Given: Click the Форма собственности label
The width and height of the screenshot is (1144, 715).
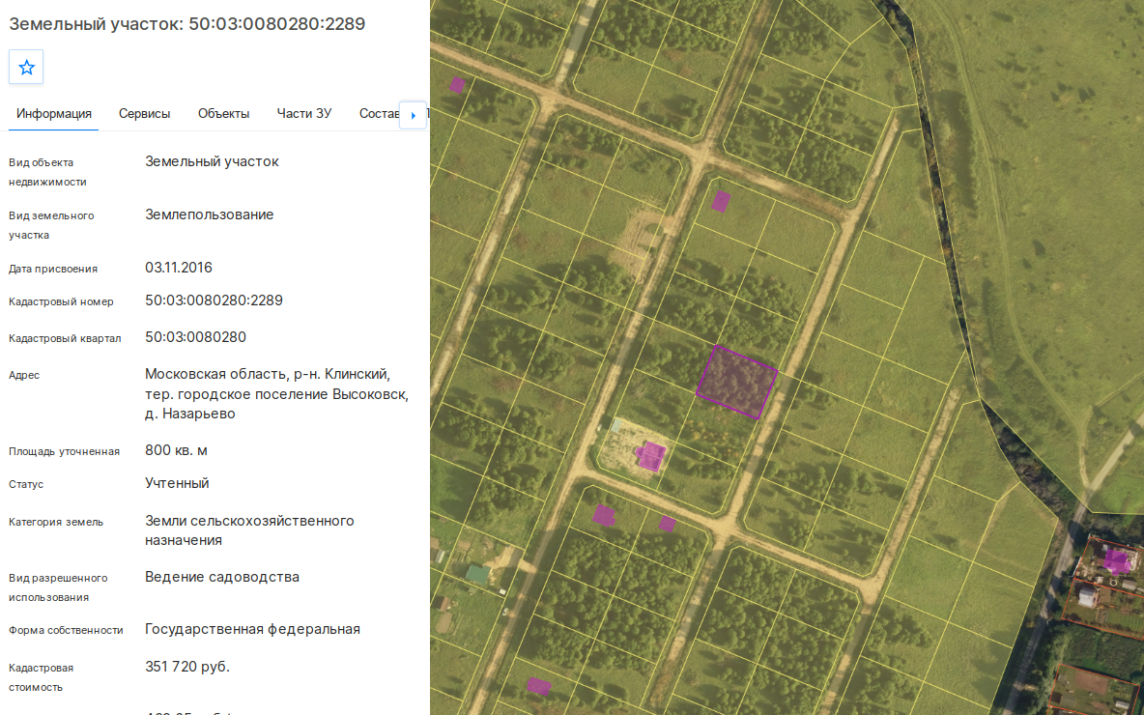Looking at the screenshot, I should pos(67,630).
